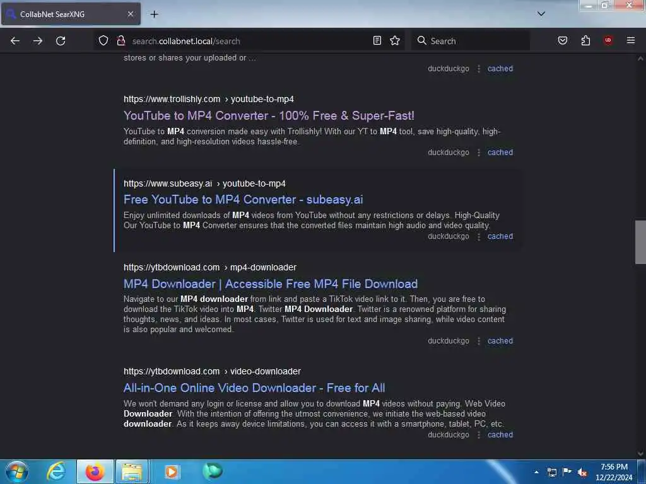Viewport: 646px width, 484px height.
Task: Open the network tray icon
Action: [x=551, y=472]
